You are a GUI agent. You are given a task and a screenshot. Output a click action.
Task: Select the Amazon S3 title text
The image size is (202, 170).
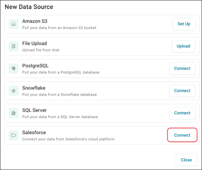tap(35, 21)
